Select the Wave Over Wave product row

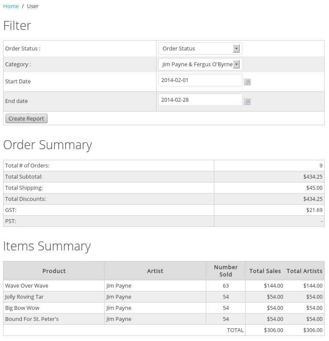pos(27,286)
